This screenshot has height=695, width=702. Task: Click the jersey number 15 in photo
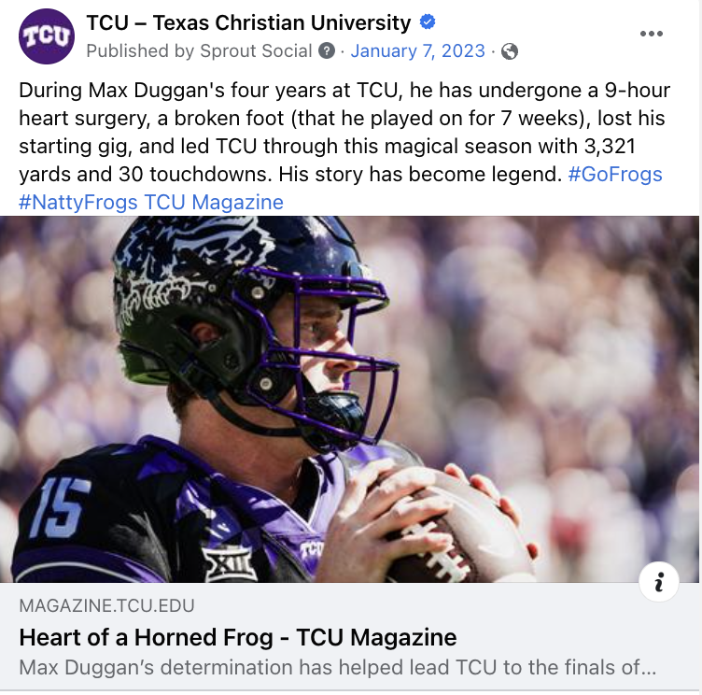58,509
